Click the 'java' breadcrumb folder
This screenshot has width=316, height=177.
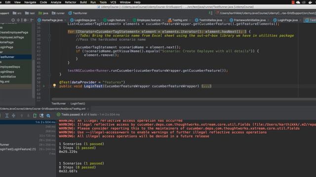[43, 13]
